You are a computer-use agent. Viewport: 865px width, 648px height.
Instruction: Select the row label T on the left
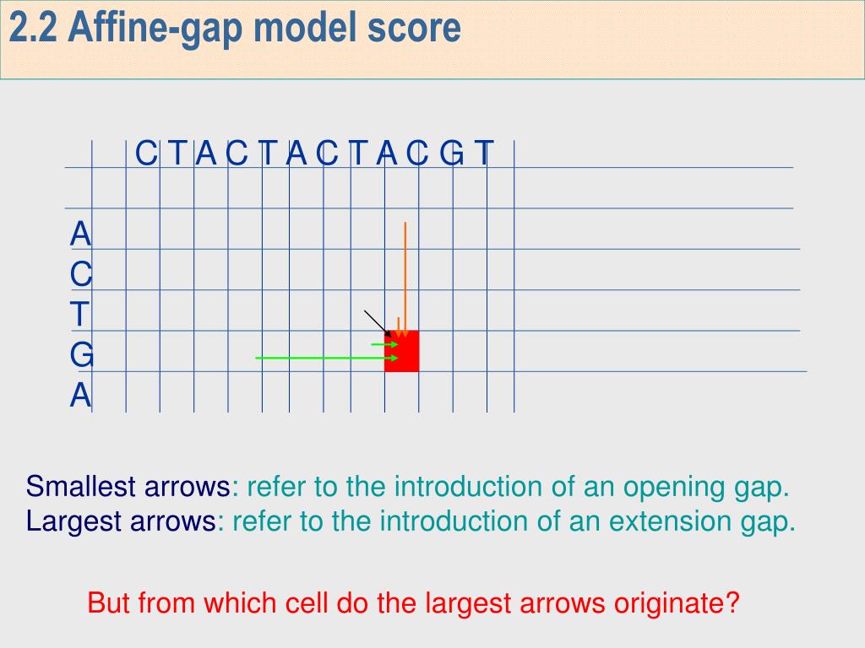pyautogui.click(x=79, y=314)
